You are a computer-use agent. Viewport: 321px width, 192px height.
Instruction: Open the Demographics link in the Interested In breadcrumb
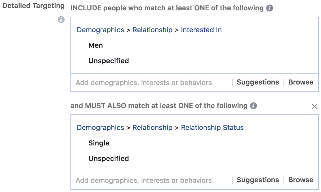click(100, 30)
